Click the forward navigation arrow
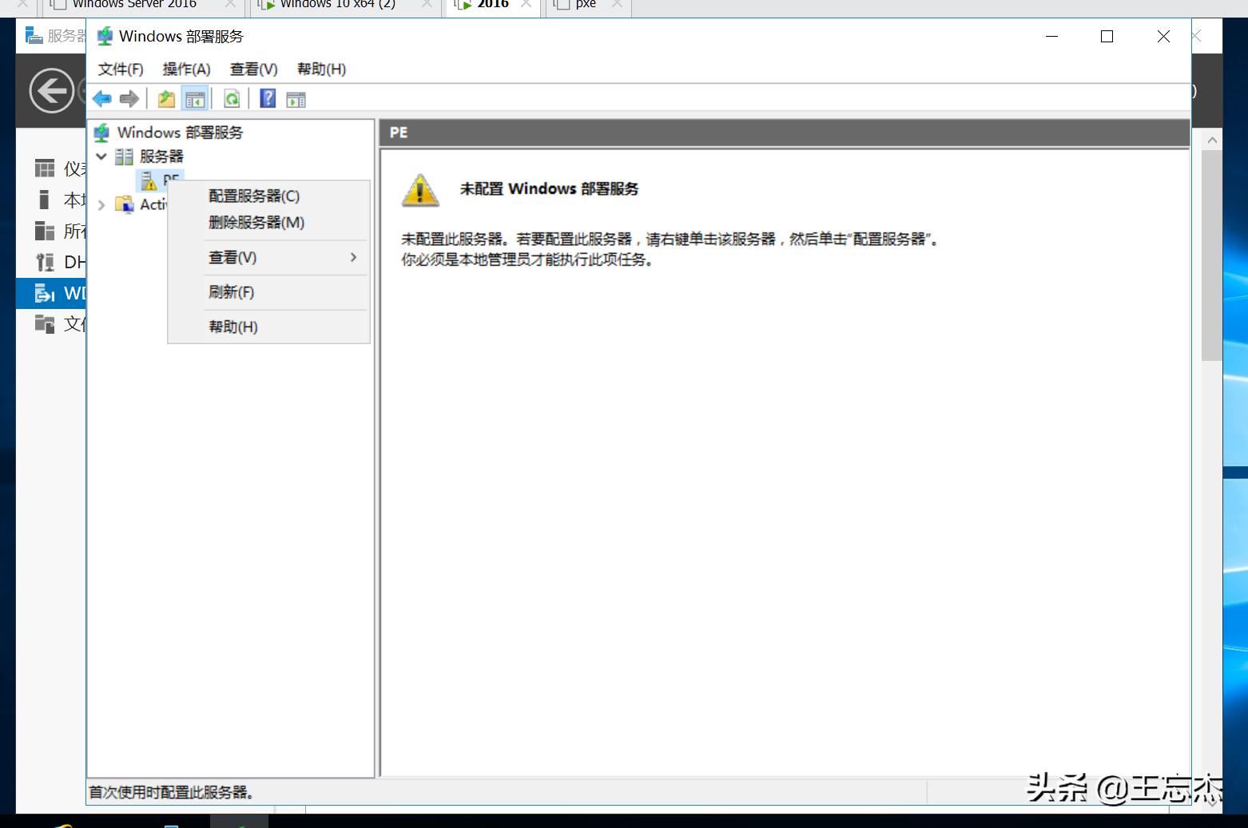 [x=129, y=98]
